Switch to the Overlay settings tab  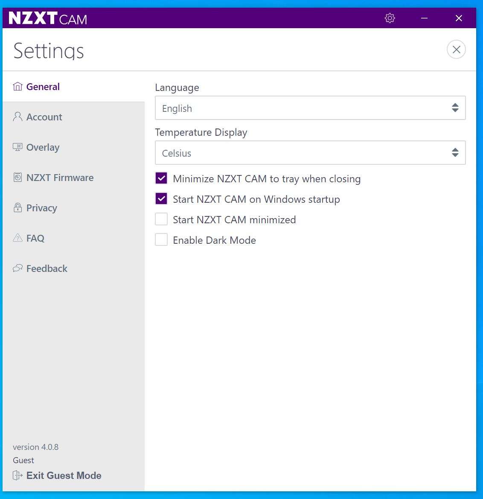pyautogui.click(x=43, y=147)
